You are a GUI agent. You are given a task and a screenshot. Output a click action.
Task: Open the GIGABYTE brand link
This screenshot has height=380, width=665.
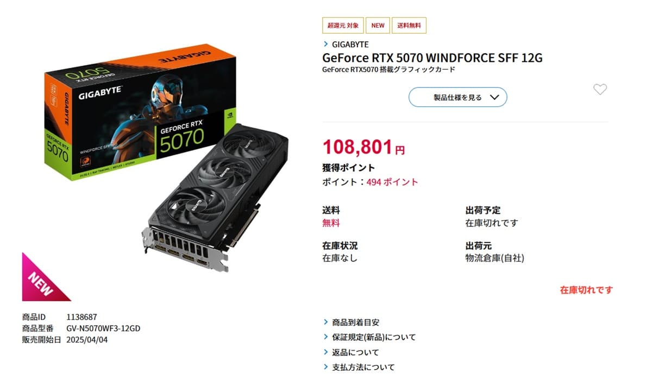coord(350,45)
